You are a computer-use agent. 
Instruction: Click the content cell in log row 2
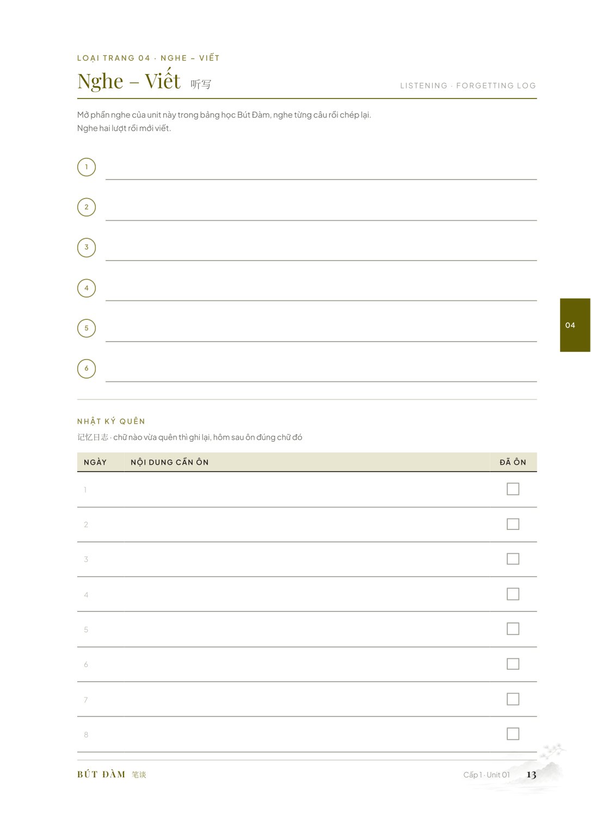point(307,524)
